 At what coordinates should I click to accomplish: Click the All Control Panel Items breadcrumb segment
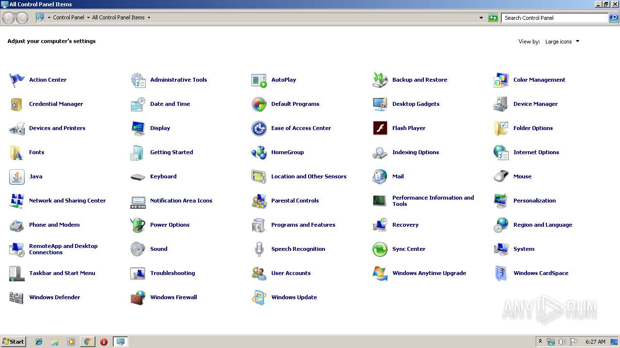118,17
